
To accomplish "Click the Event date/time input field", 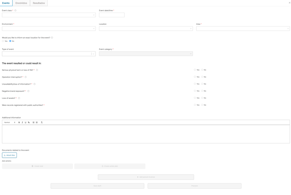I will pos(112,15).
